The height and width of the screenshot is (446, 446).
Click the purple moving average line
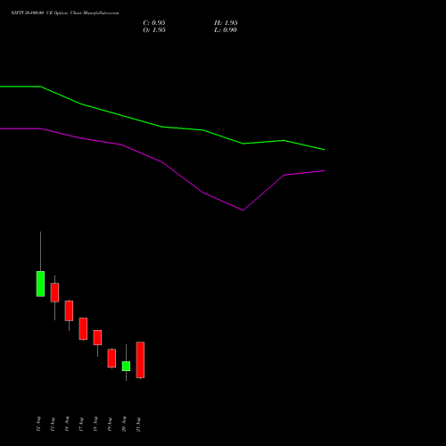tap(162, 162)
